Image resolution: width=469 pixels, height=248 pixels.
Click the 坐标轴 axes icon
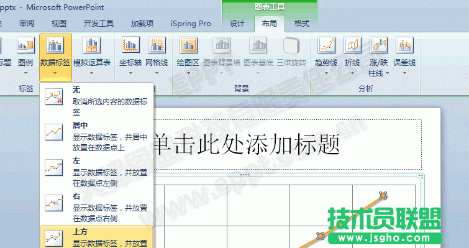point(130,45)
